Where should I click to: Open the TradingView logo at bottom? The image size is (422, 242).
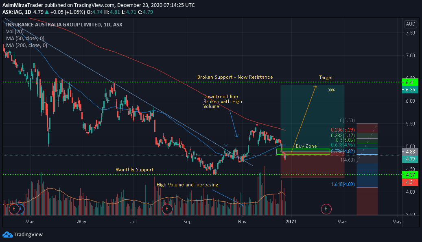point(23,234)
